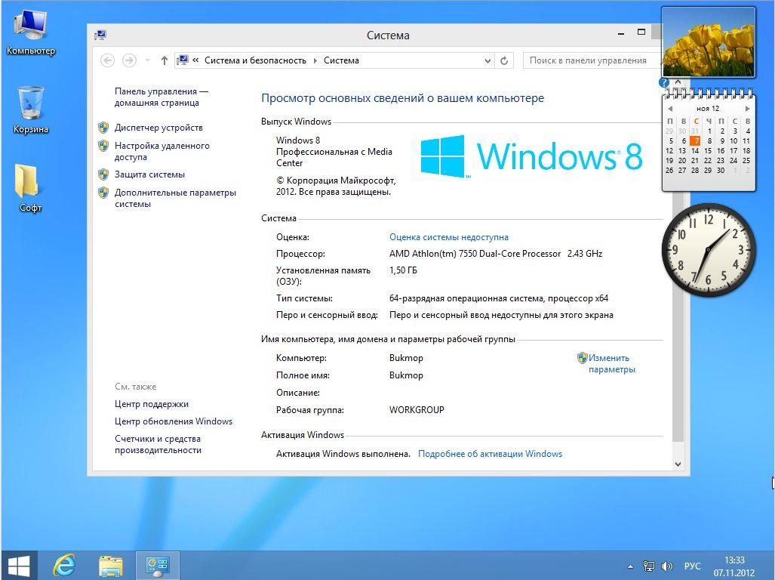The width and height of the screenshot is (775, 580).
Task: Click the Start button
Action: 20,565
